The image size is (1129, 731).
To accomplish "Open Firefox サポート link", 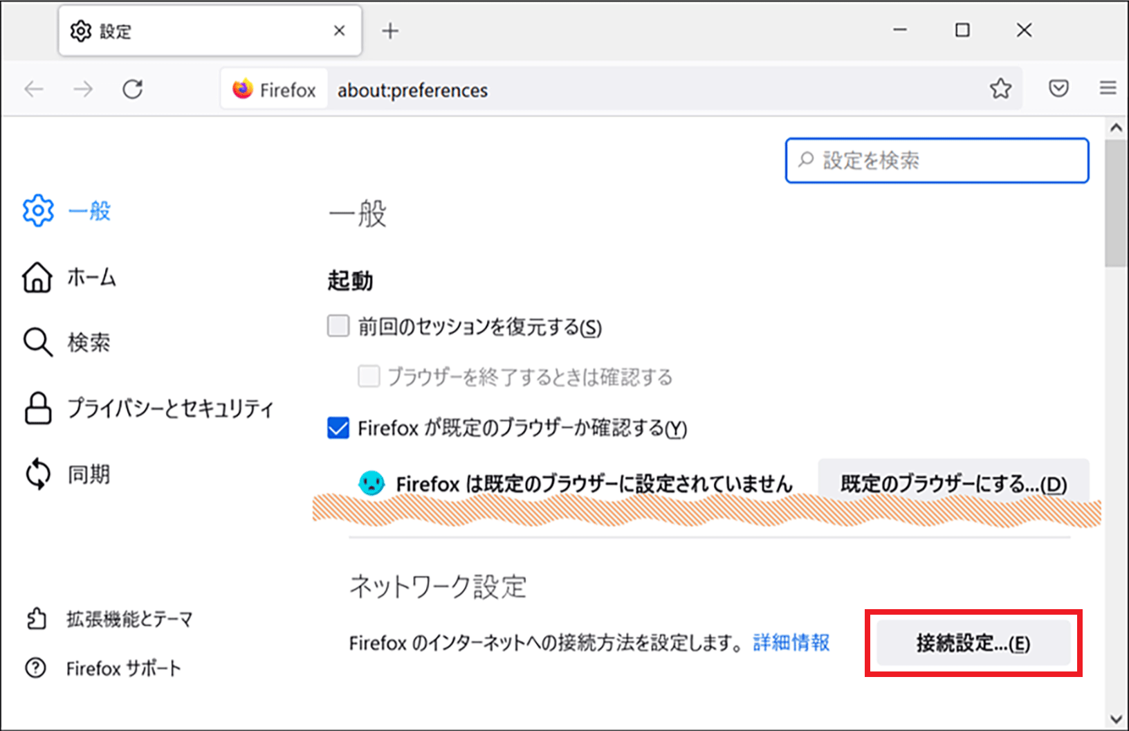I will (103, 668).
